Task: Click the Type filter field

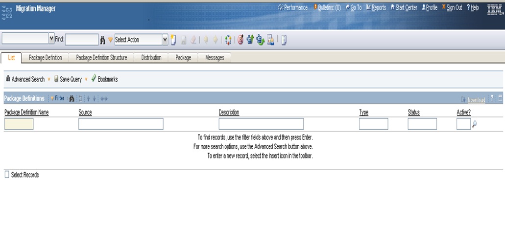Action: [374, 124]
